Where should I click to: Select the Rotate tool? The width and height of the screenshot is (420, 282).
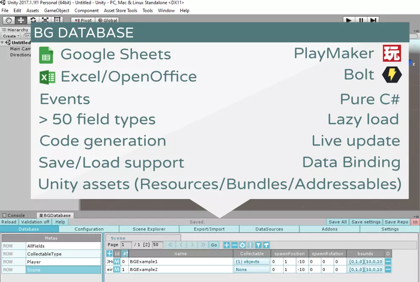click(33, 20)
